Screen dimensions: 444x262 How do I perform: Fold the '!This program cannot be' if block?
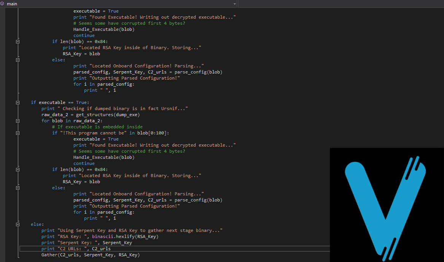click(x=18, y=133)
